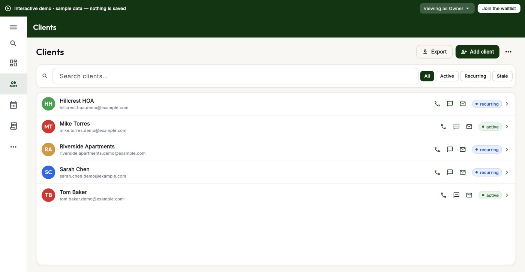The height and width of the screenshot is (272, 525).
Task: Open the more options menu beside Add client
Action: pos(508,52)
